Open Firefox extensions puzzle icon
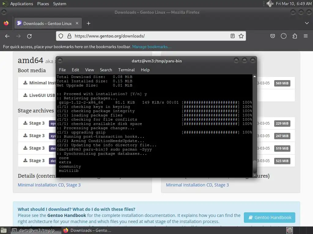 click(x=295, y=36)
